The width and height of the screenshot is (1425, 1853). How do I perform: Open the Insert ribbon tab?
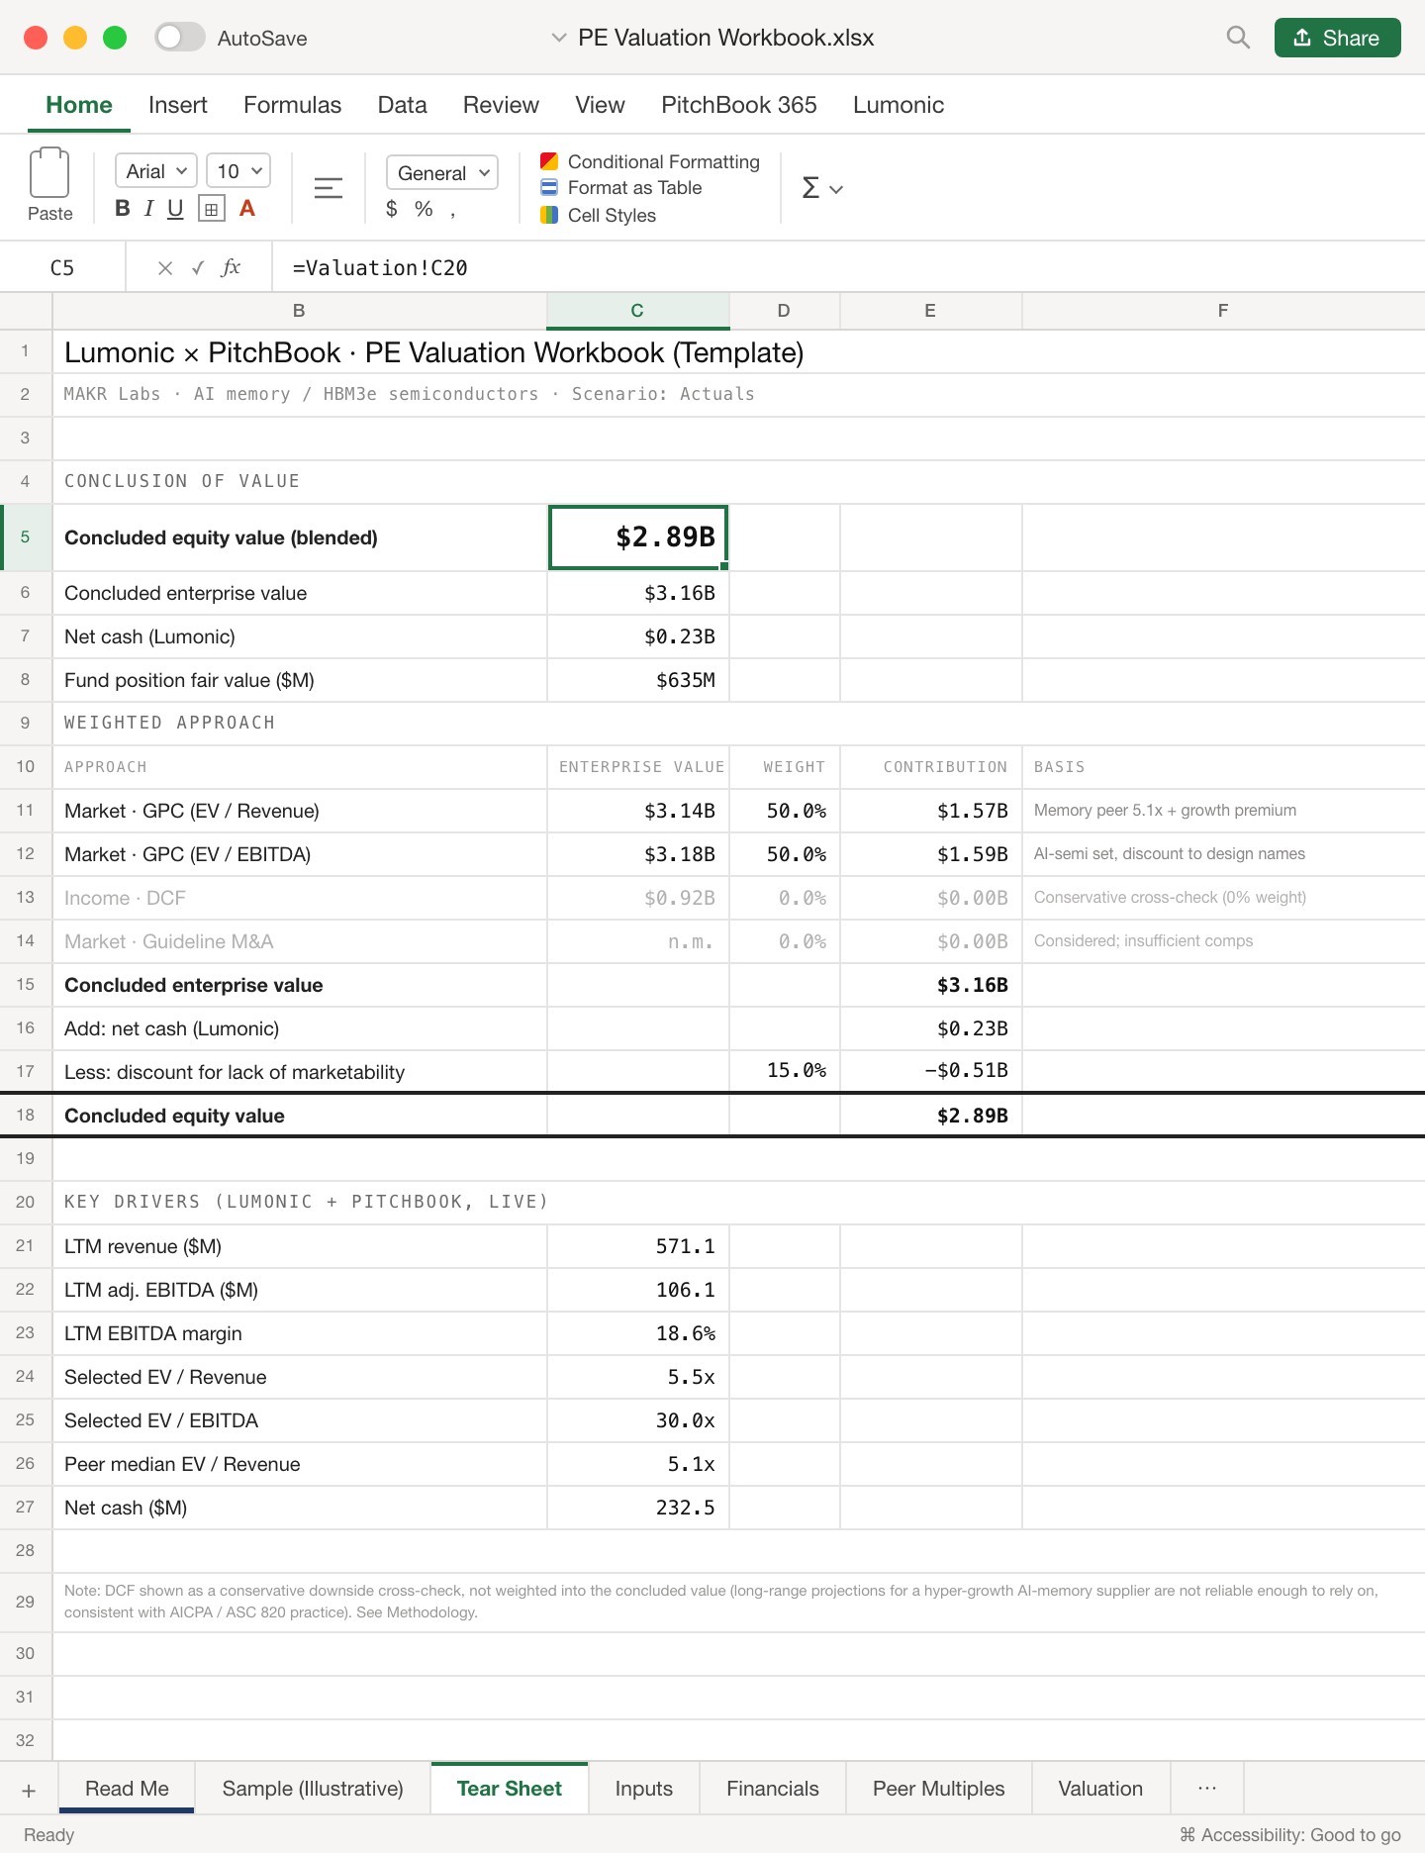click(178, 105)
